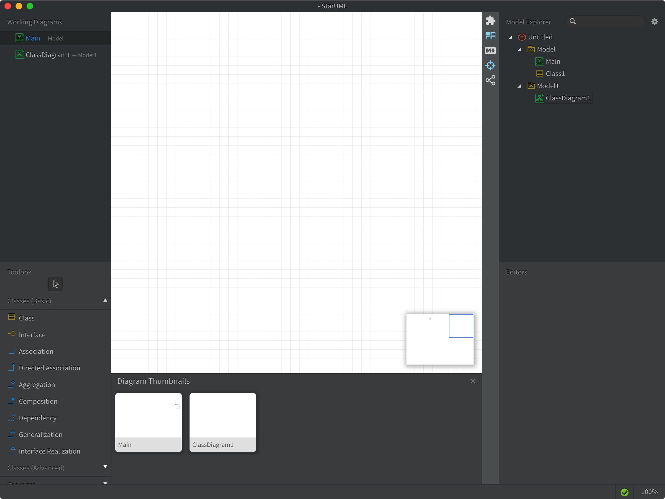The width and height of the screenshot is (665, 499).
Task: Close the Diagram Thumbnails panel
Action: pyautogui.click(x=473, y=381)
